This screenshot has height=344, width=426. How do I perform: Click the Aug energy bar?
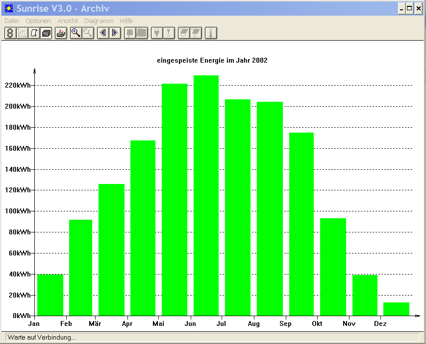(x=270, y=209)
